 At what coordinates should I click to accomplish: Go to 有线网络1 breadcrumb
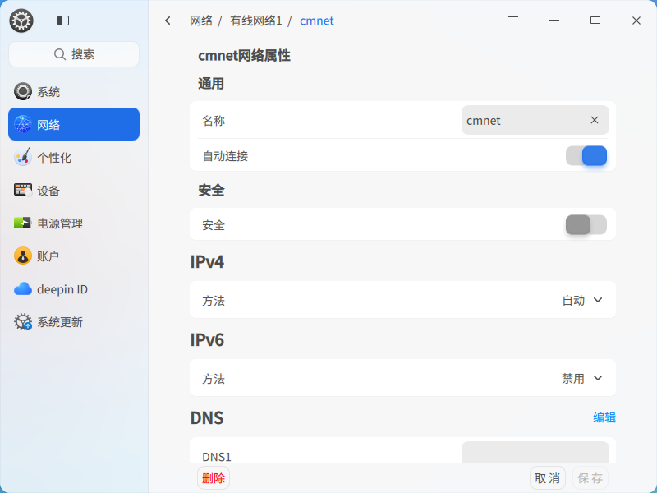[x=255, y=21]
